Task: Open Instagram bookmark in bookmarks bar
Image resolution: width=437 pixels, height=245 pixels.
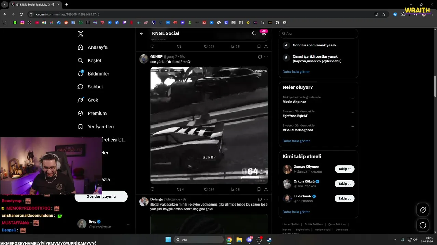Action: (22, 23)
